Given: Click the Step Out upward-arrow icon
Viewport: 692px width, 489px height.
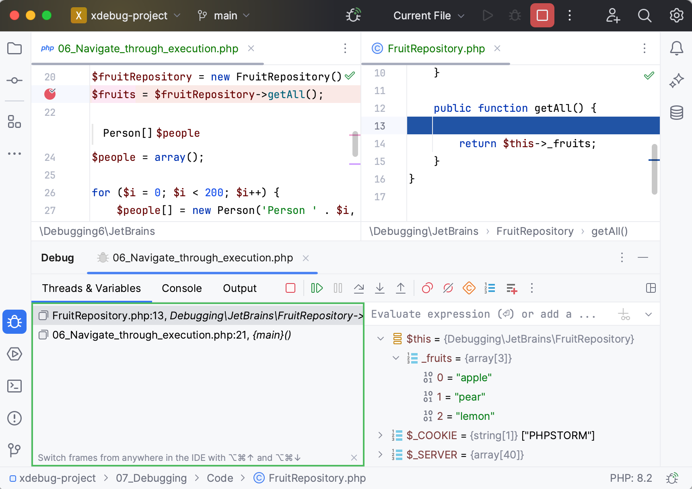Looking at the screenshot, I should pos(400,288).
